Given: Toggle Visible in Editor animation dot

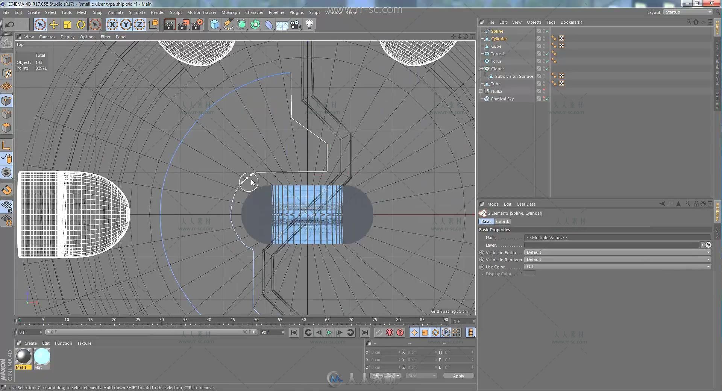Looking at the screenshot, I should click(482, 253).
